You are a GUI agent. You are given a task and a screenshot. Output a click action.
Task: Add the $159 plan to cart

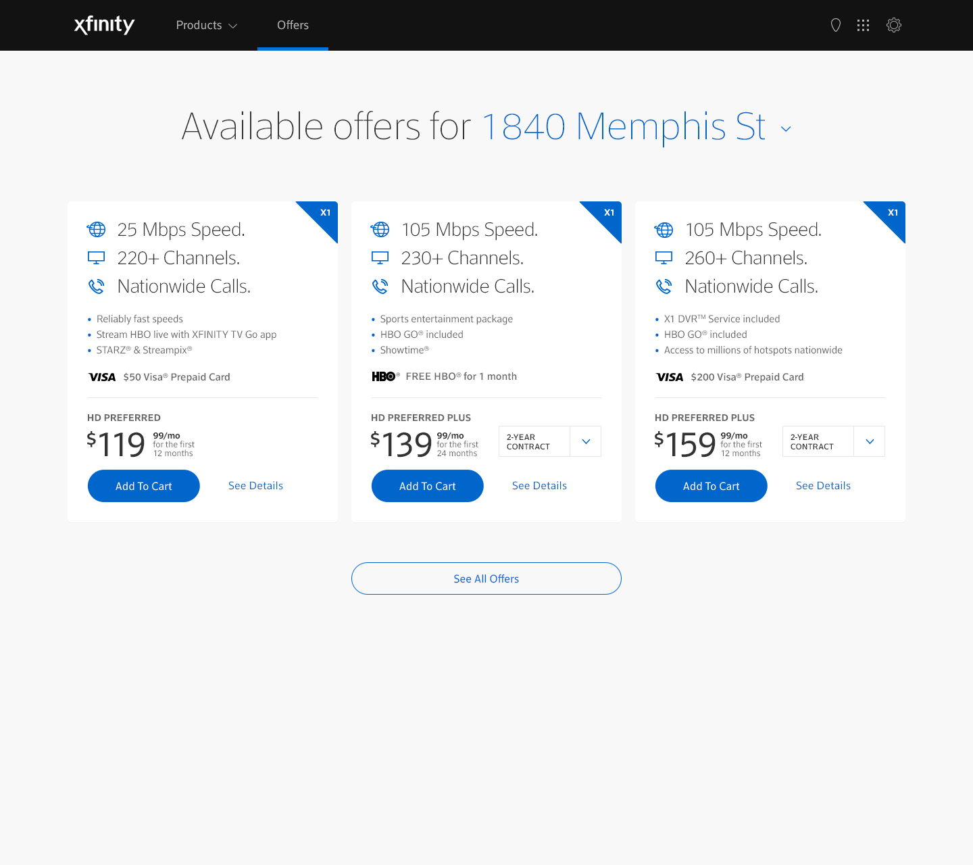[x=712, y=486]
